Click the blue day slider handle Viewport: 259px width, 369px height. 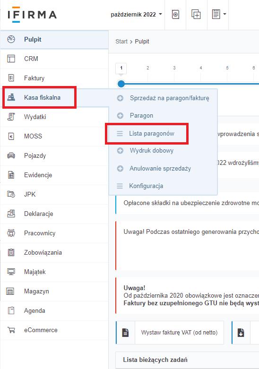click(x=121, y=84)
